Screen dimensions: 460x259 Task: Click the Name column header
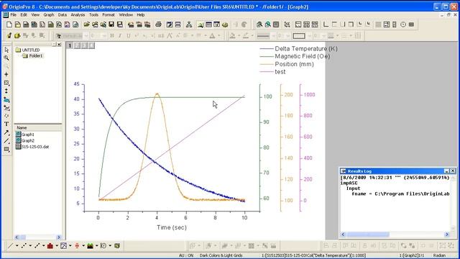38,128
